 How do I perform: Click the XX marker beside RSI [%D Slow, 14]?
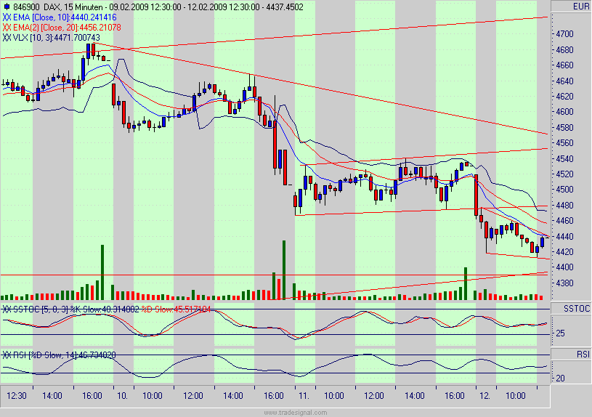(7, 355)
